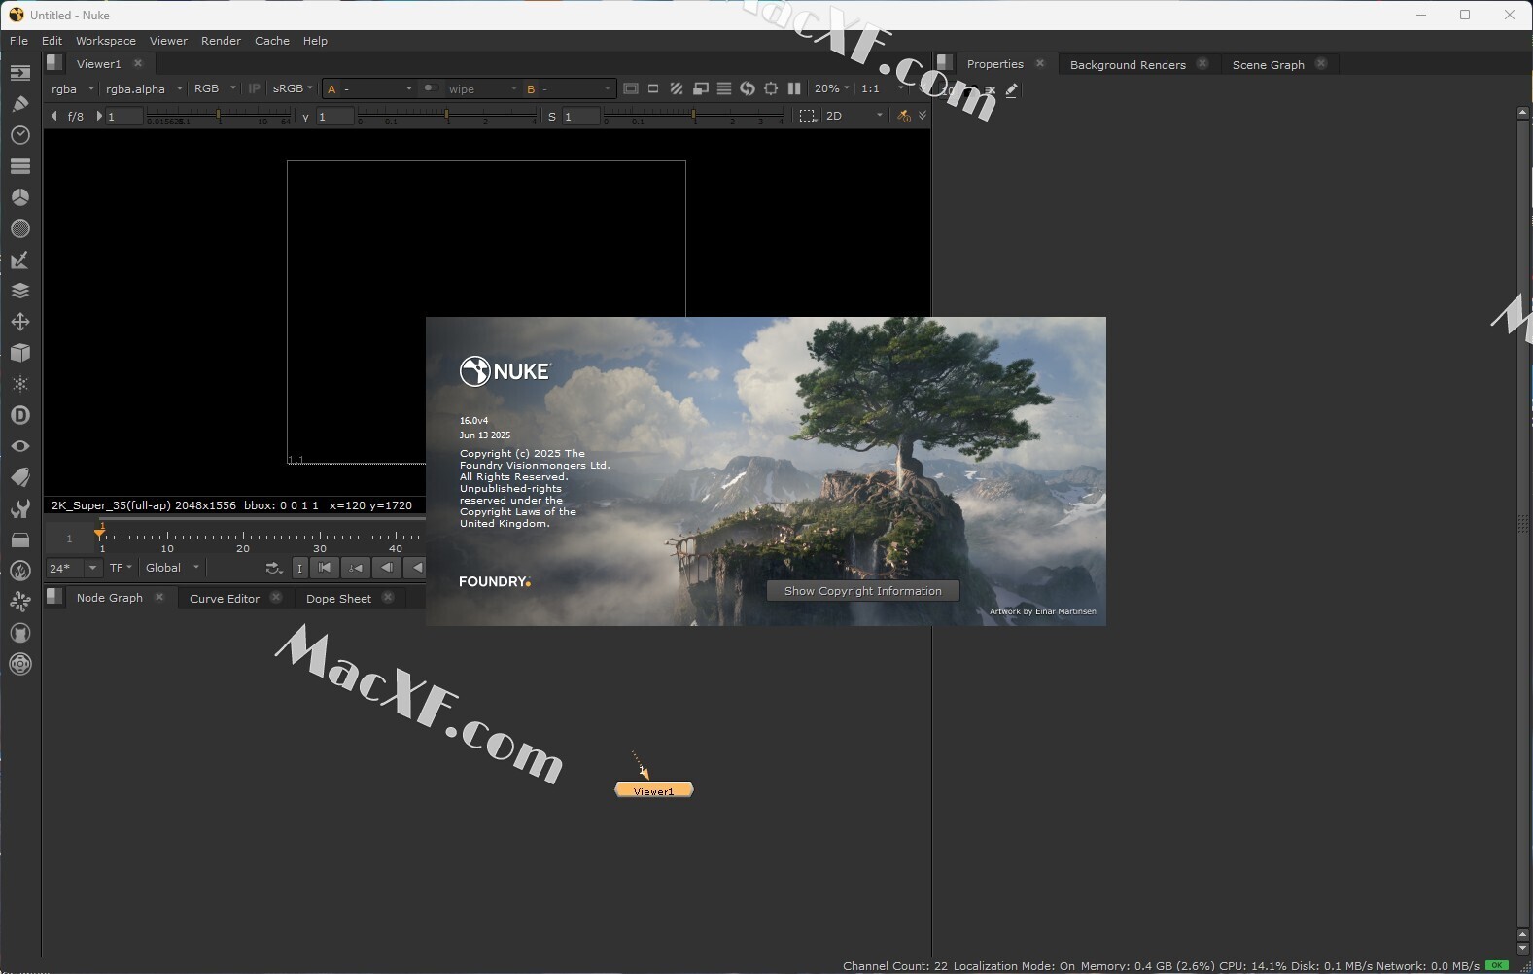Open the MetaData nodes tag icon
1533x974 pixels.
pos(19,477)
